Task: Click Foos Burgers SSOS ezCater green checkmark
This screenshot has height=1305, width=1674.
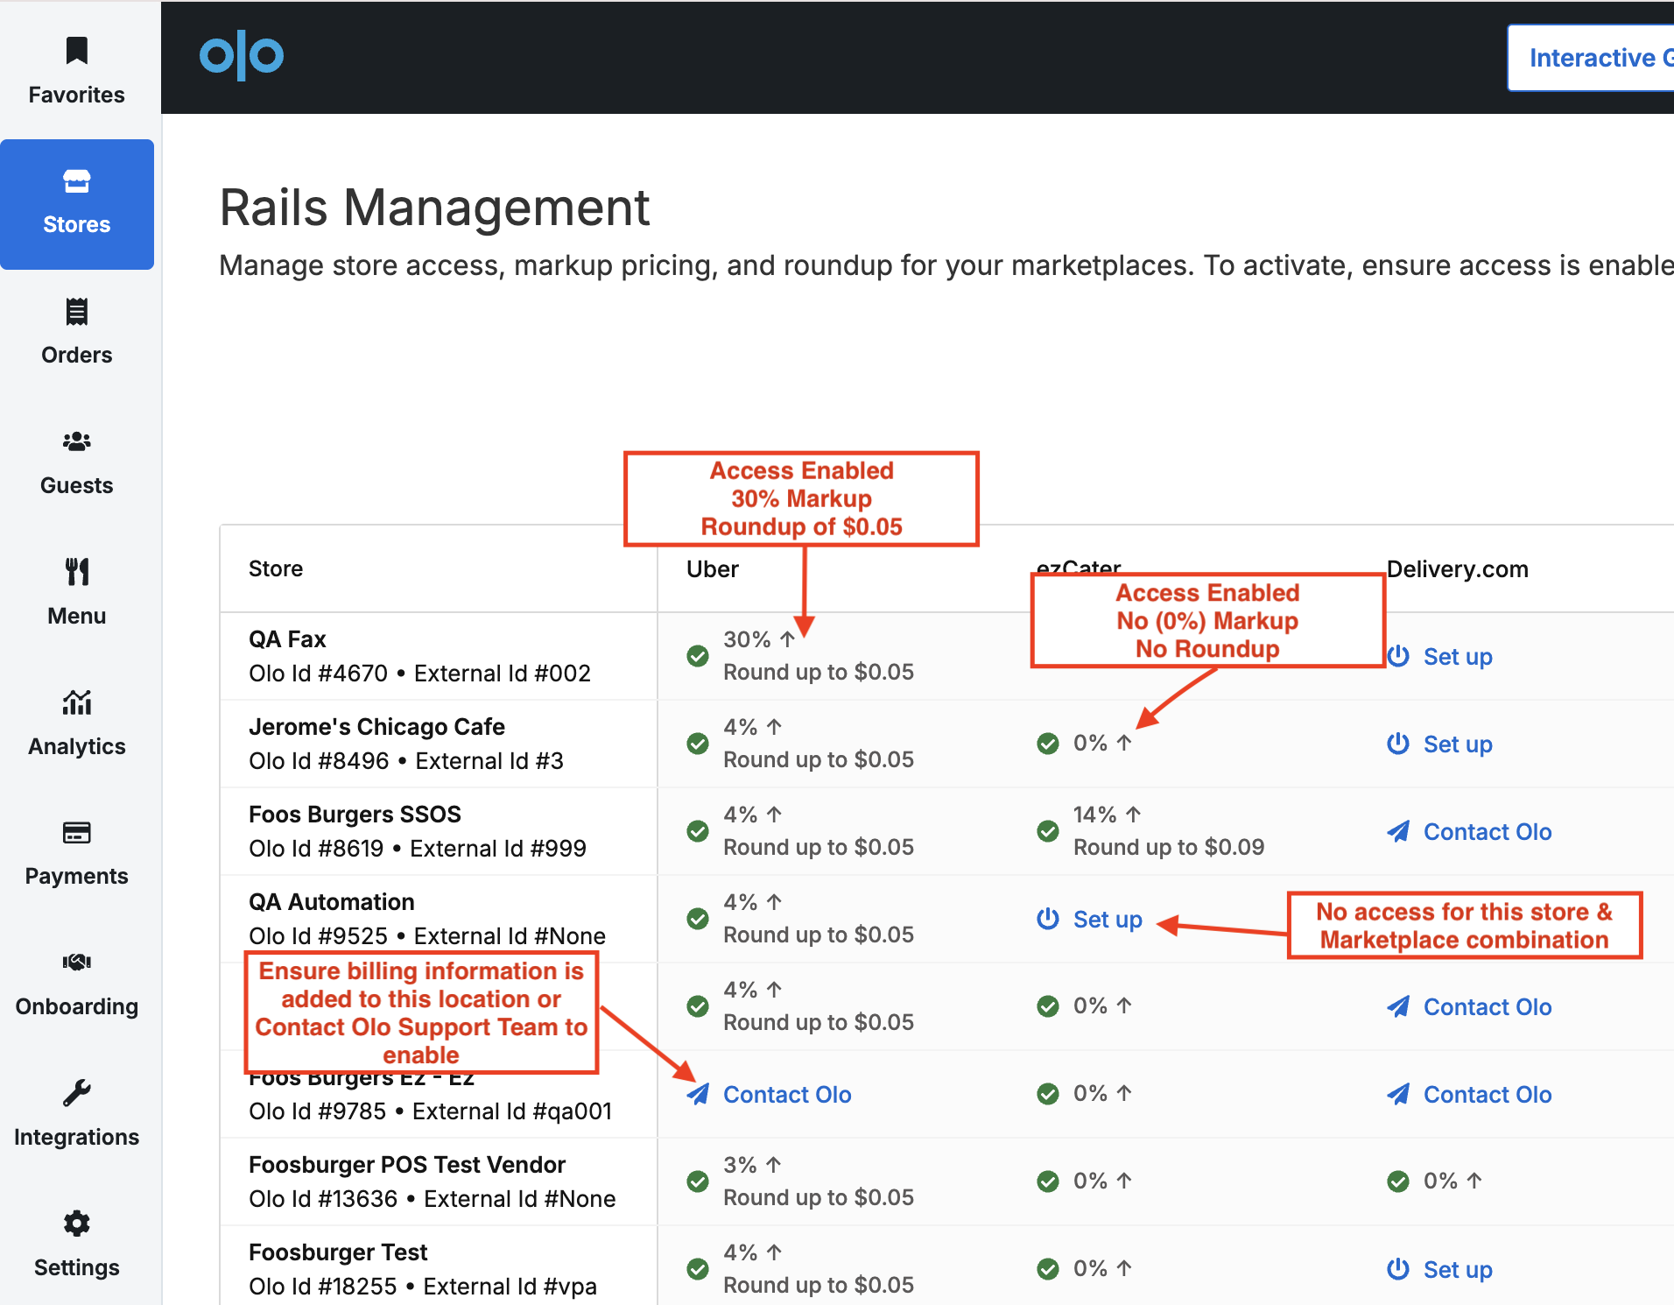Action: point(1048,831)
